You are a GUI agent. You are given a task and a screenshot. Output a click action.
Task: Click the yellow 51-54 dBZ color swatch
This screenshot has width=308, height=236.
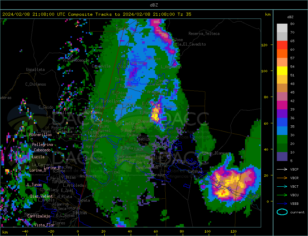pyautogui.click(x=282, y=71)
